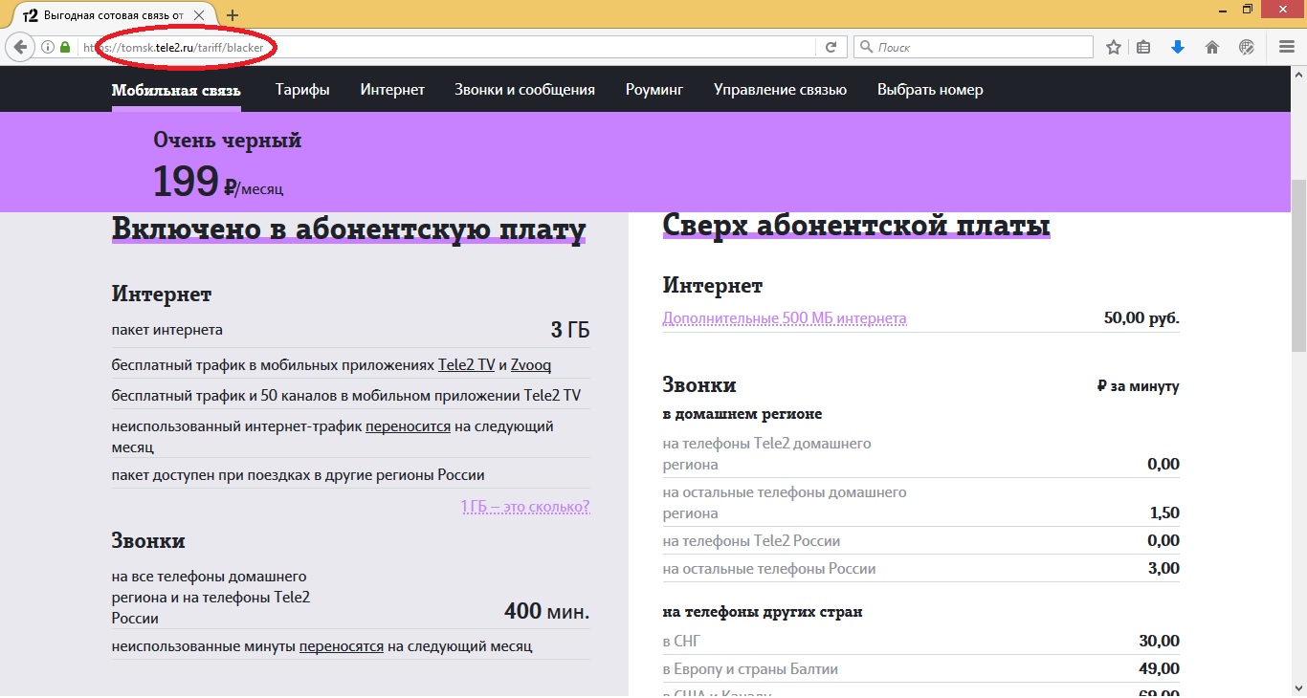This screenshot has width=1307, height=698.
Task: Go to the browser home page icon
Action: pos(1212,47)
